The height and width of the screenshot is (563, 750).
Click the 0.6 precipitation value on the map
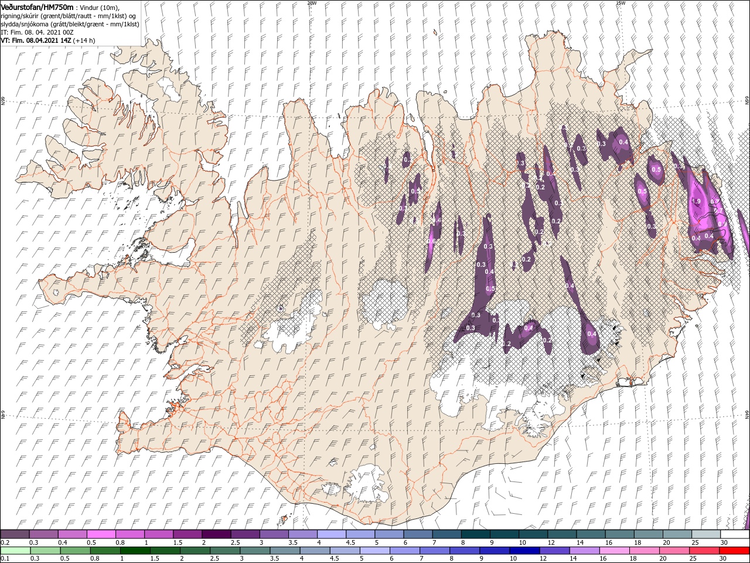tap(432, 241)
